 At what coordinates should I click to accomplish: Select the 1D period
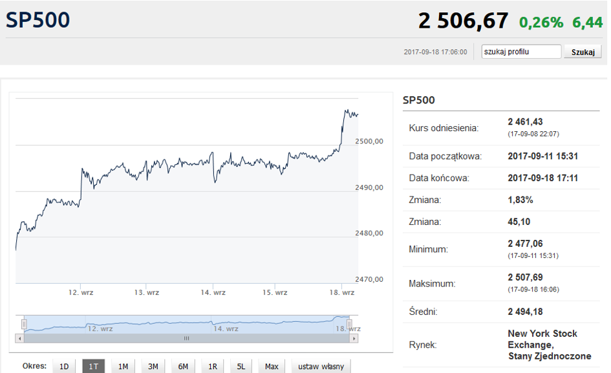pos(64,367)
